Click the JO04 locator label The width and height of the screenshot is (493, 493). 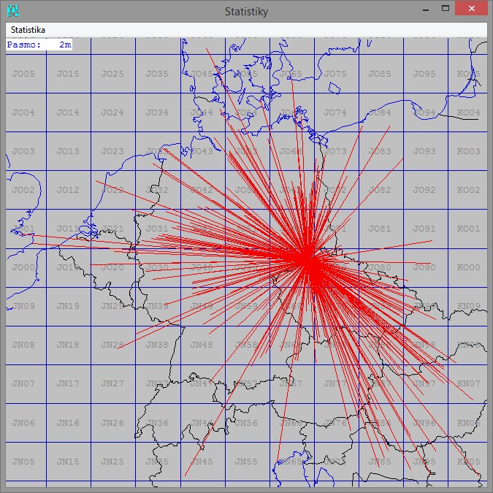click(23, 112)
